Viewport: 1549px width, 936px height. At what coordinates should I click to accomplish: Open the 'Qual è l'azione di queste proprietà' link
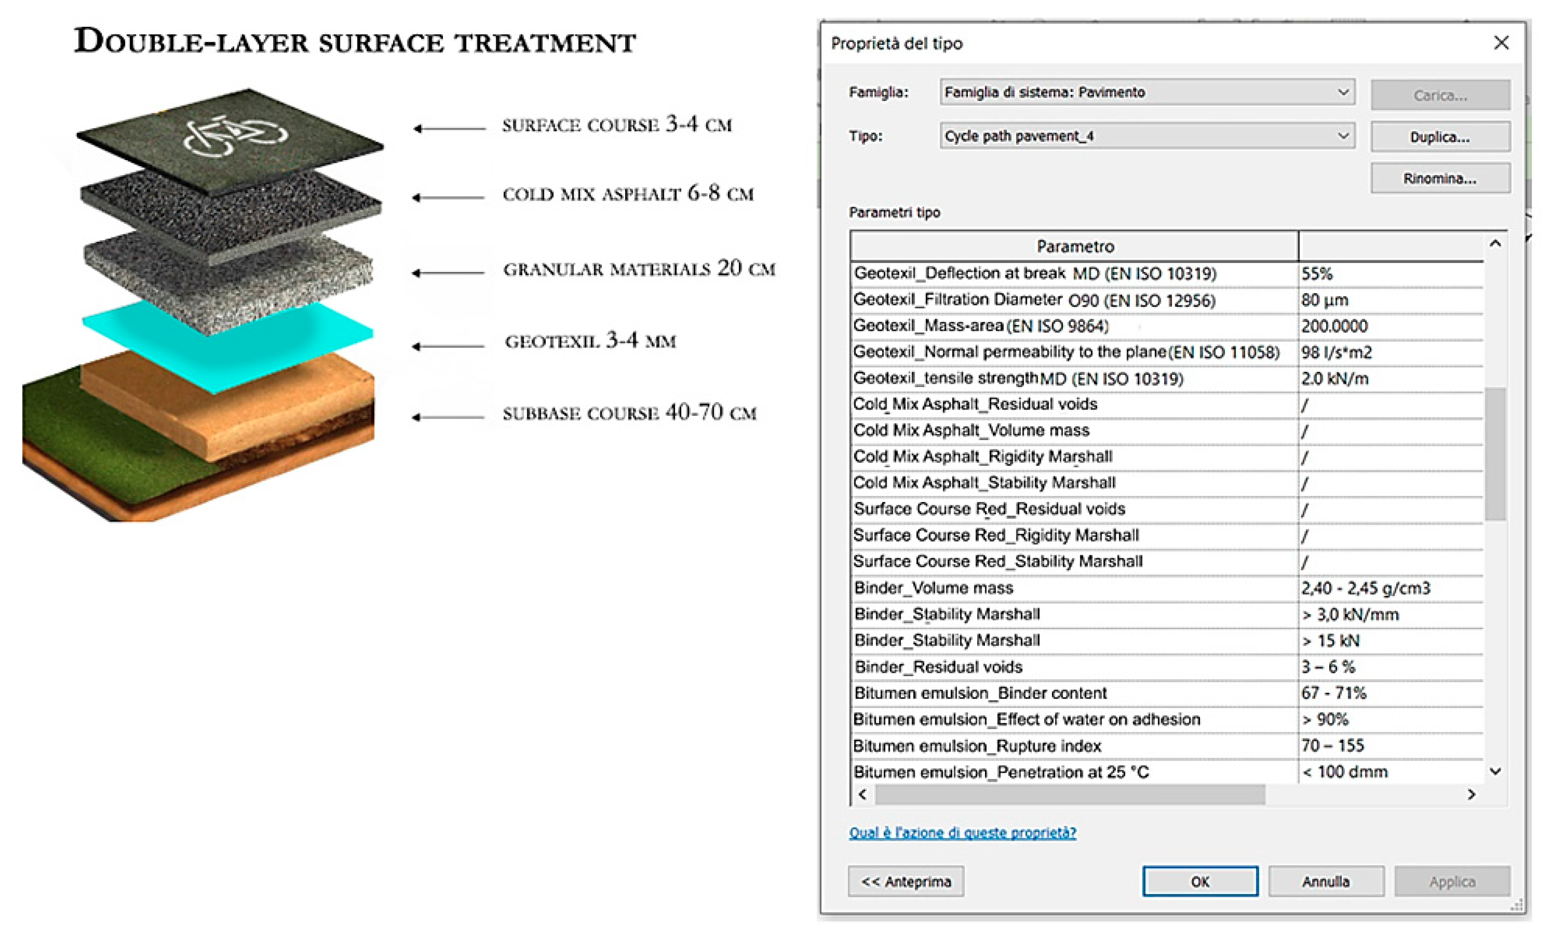click(x=962, y=832)
